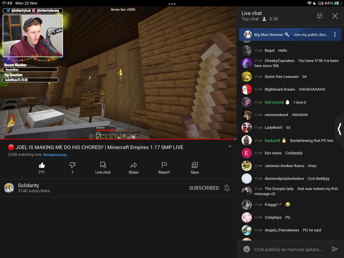Save the video to a playlist
The height and width of the screenshot is (258, 344).
pos(195,168)
